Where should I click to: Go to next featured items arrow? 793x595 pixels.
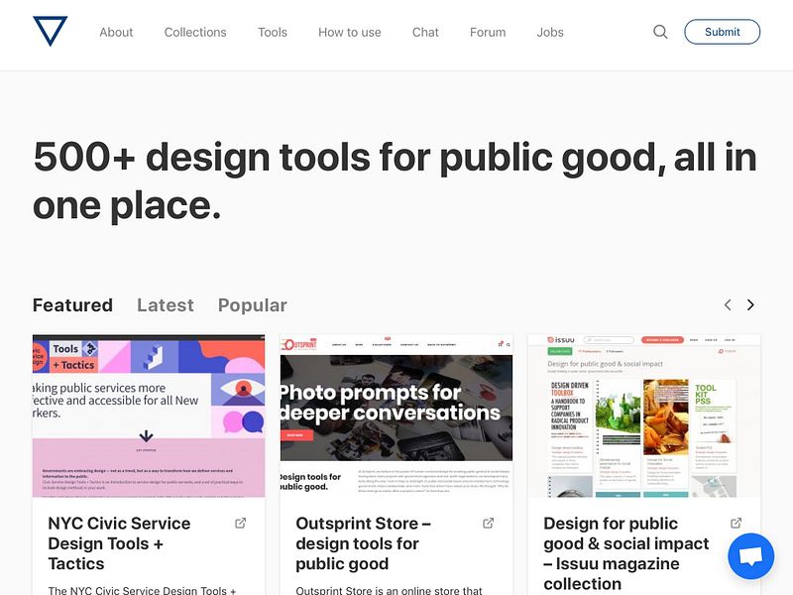[x=750, y=305]
